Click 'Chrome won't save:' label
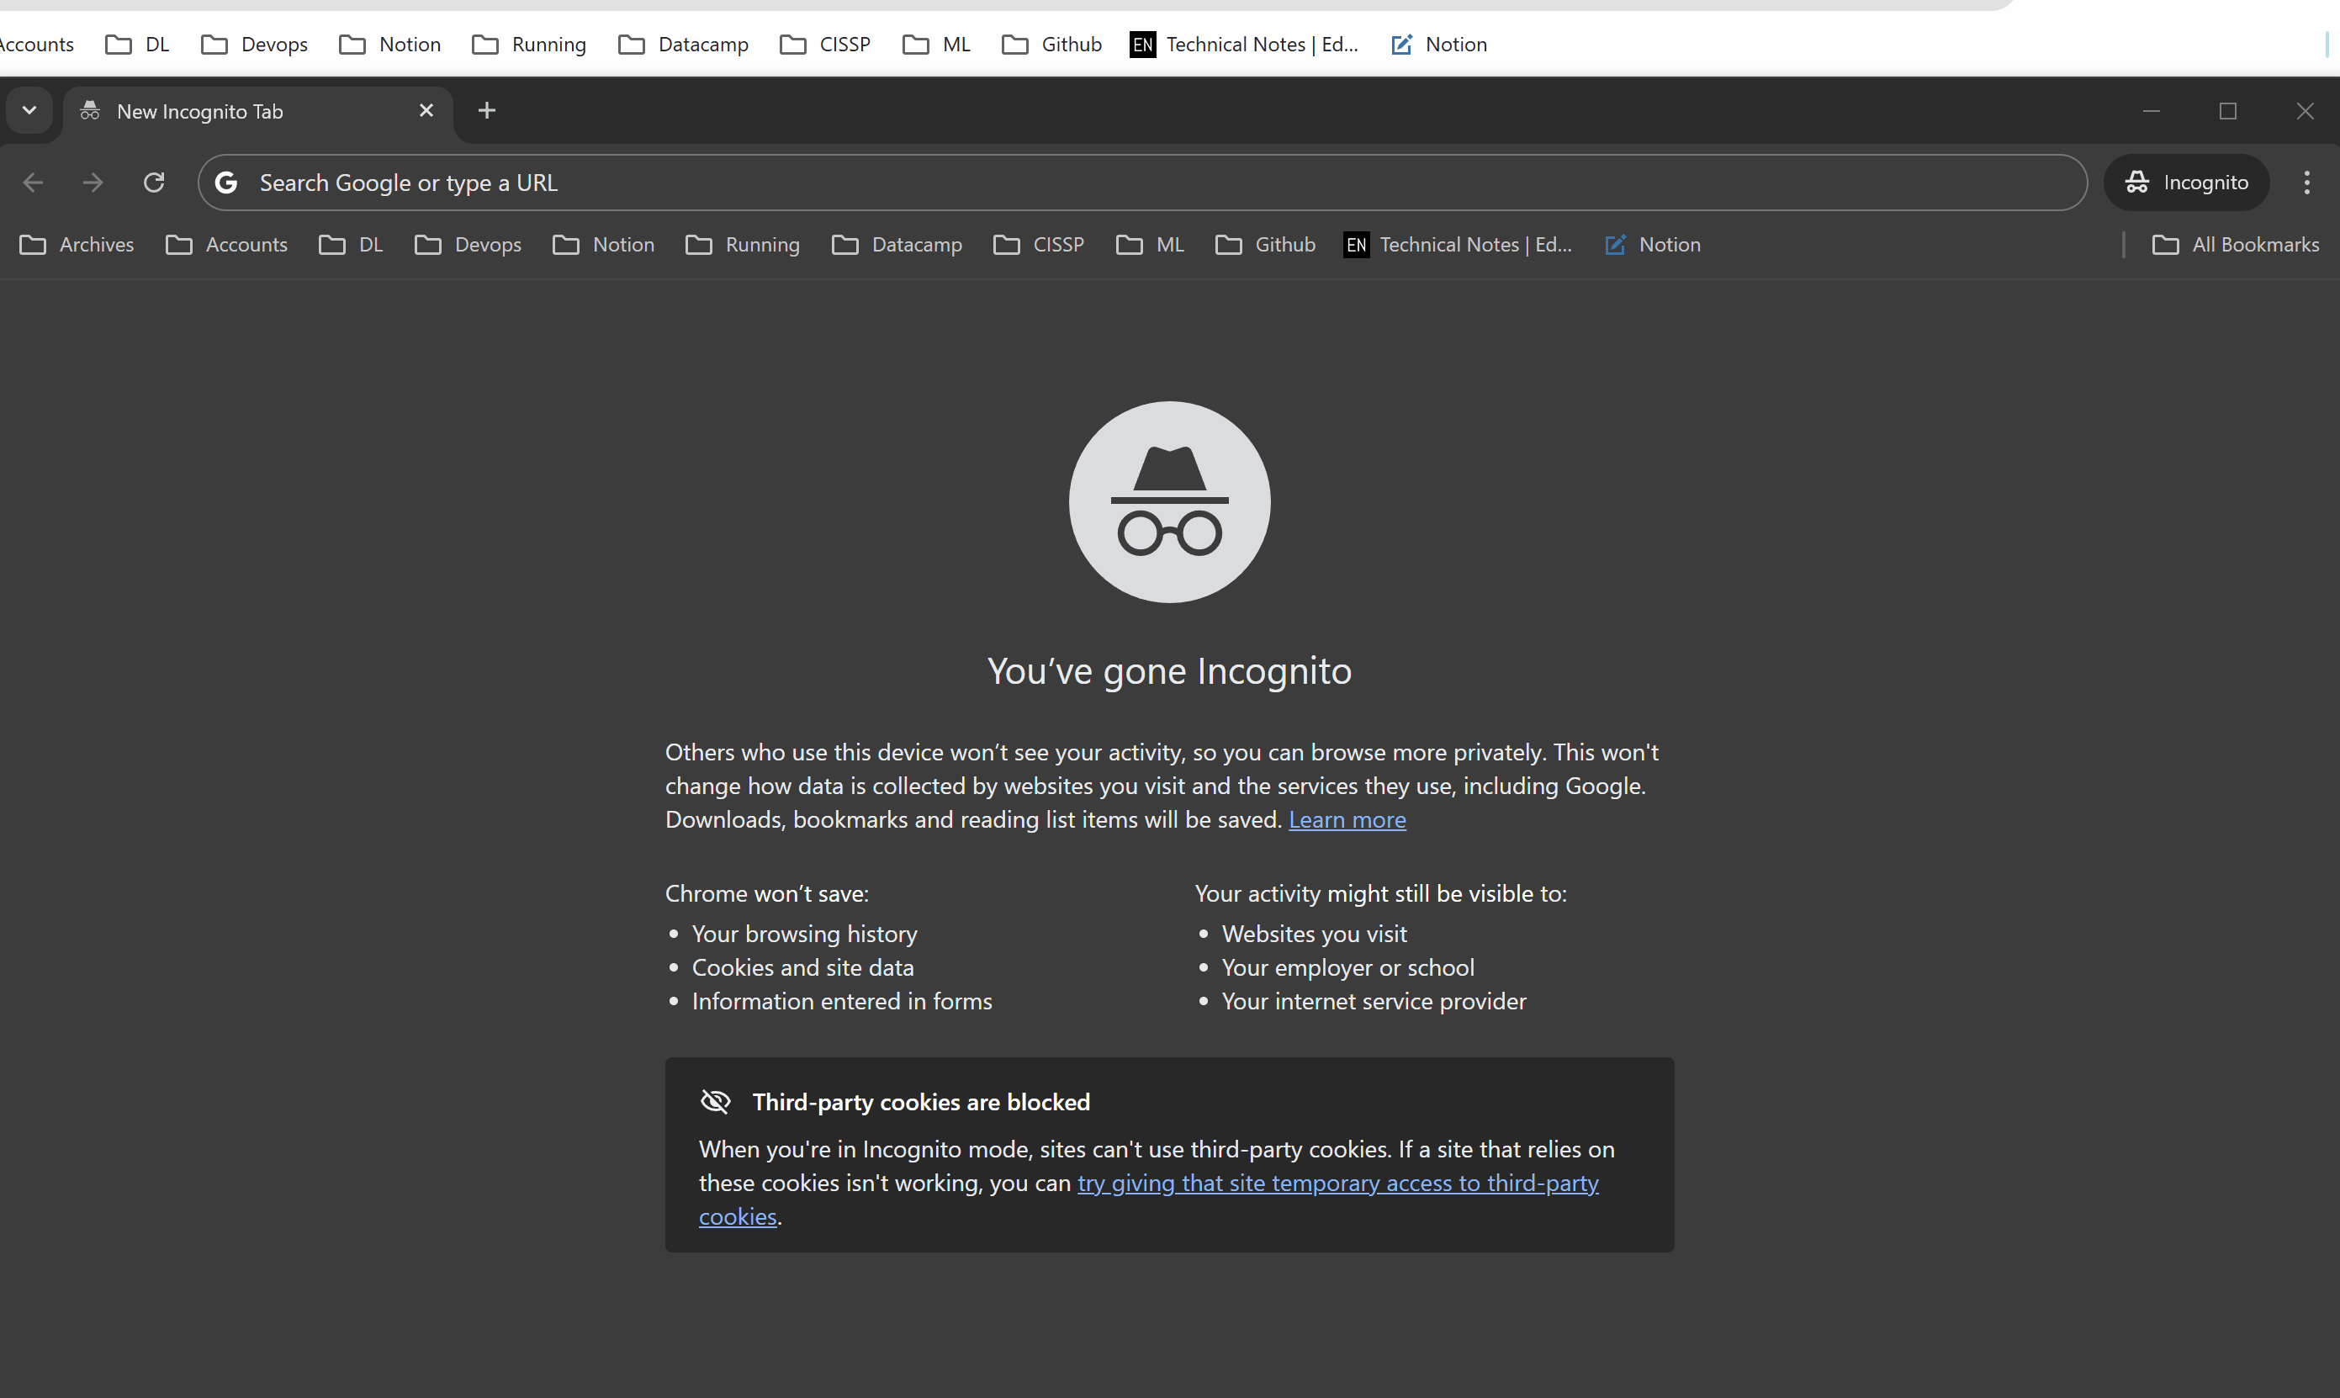Screen dimensions: 2340x1398 (x=767, y=894)
